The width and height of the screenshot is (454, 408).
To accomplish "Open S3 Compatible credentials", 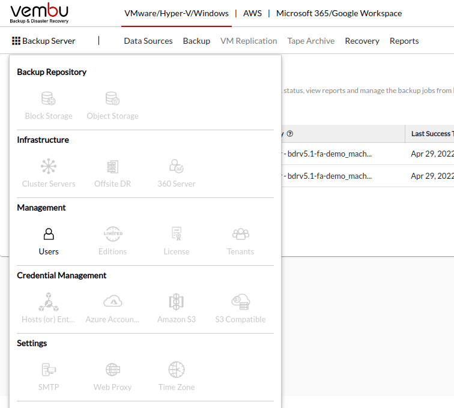I will [240, 309].
